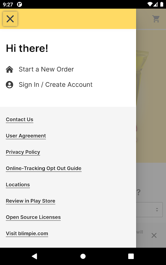
Task: Tap Android back navigation button
Action: point(35,256)
